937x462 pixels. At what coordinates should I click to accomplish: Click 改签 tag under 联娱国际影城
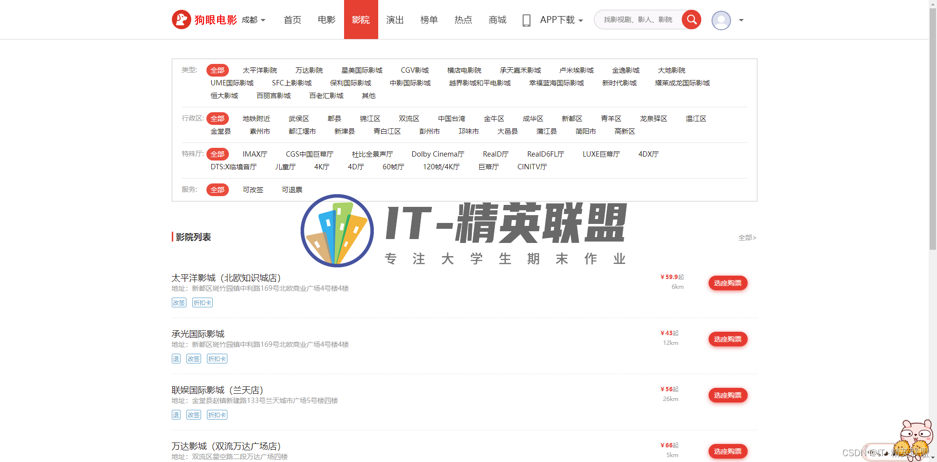tap(194, 415)
